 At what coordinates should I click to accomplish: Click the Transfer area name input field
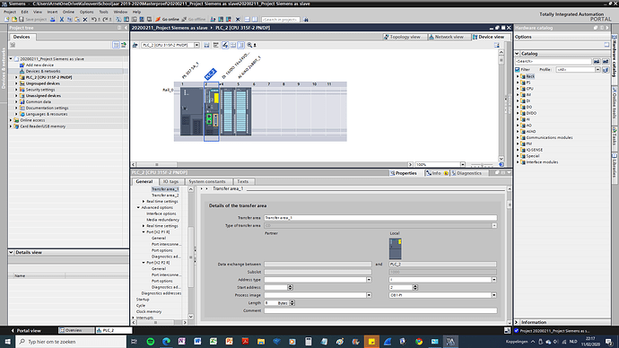click(380, 218)
